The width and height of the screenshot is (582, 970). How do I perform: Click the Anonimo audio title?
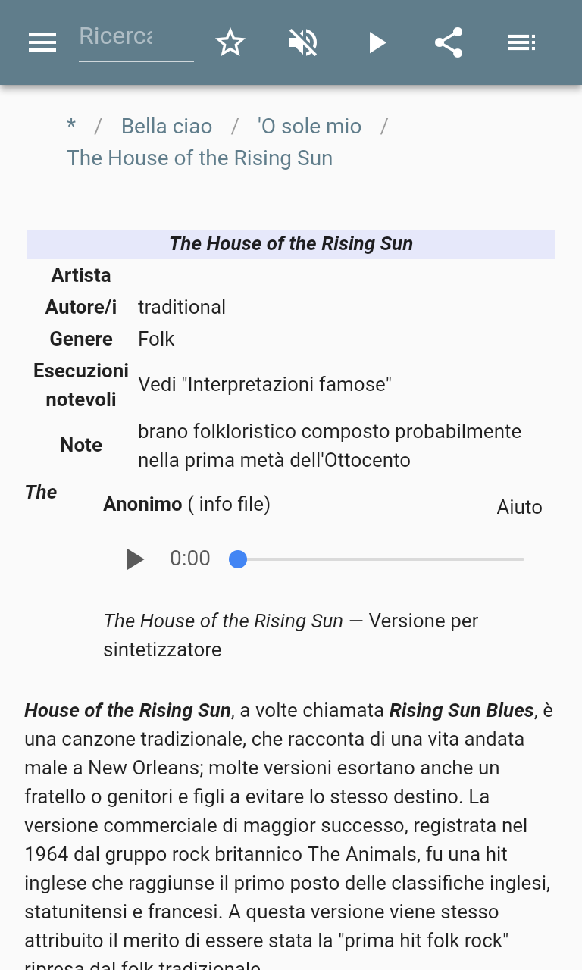[142, 504]
